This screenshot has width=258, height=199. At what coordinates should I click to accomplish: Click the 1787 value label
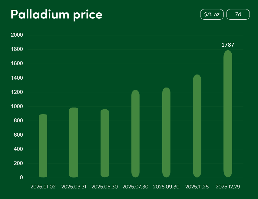(228, 45)
